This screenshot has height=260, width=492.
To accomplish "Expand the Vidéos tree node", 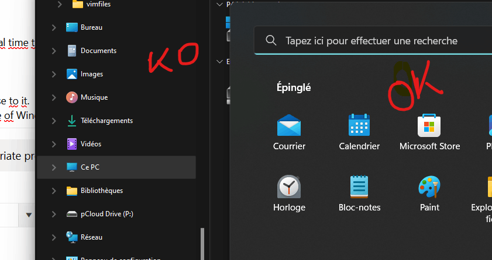I will click(54, 144).
